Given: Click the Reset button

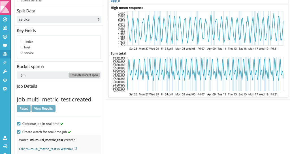Looking at the screenshot, I should tap(24, 109).
